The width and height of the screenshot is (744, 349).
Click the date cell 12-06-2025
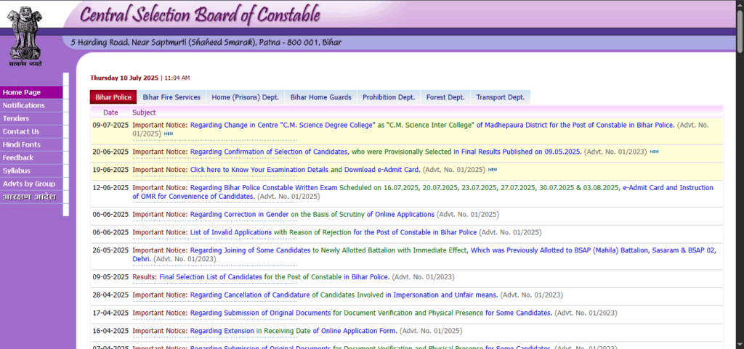click(x=110, y=187)
